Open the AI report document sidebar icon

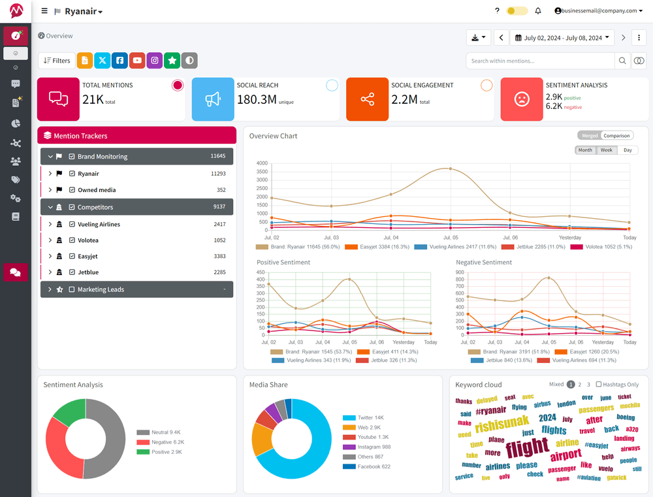point(16,103)
